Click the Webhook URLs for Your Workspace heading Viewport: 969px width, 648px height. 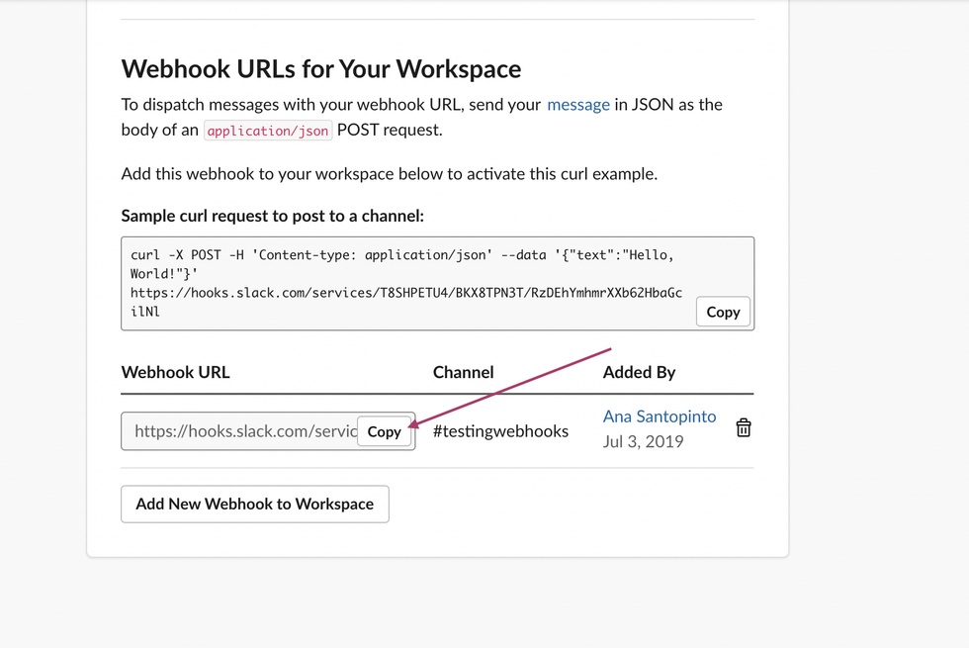click(x=321, y=69)
